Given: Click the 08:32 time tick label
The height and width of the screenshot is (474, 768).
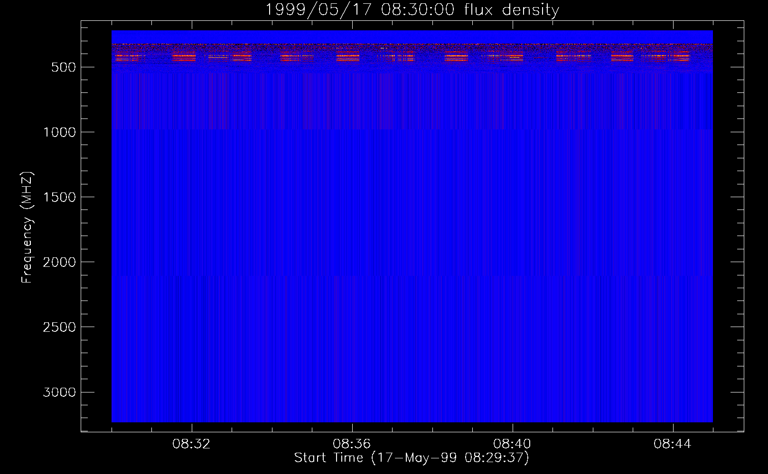Looking at the screenshot, I should (192, 444).
